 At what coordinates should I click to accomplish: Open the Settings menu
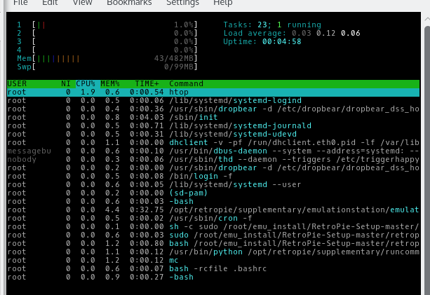tap(182, 3)
